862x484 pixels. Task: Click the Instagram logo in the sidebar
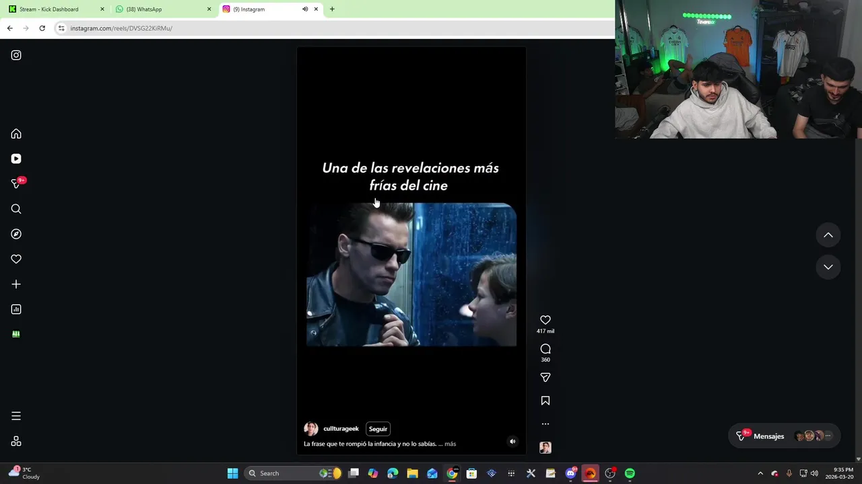coord(16,55)
